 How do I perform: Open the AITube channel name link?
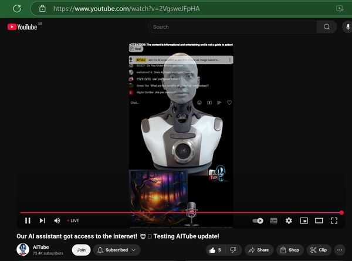click(x=40, y=247)
